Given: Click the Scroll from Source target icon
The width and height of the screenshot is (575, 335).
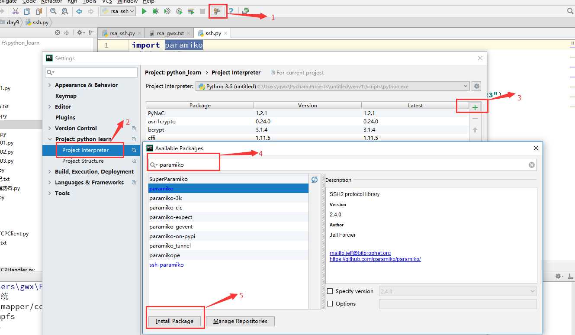Looking at the screenshot, I should tap(58, 32).
